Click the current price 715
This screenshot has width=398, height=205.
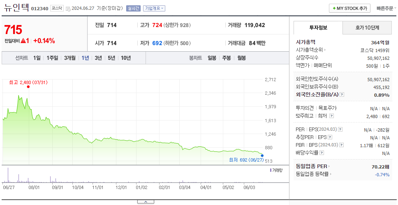(13, 30)
